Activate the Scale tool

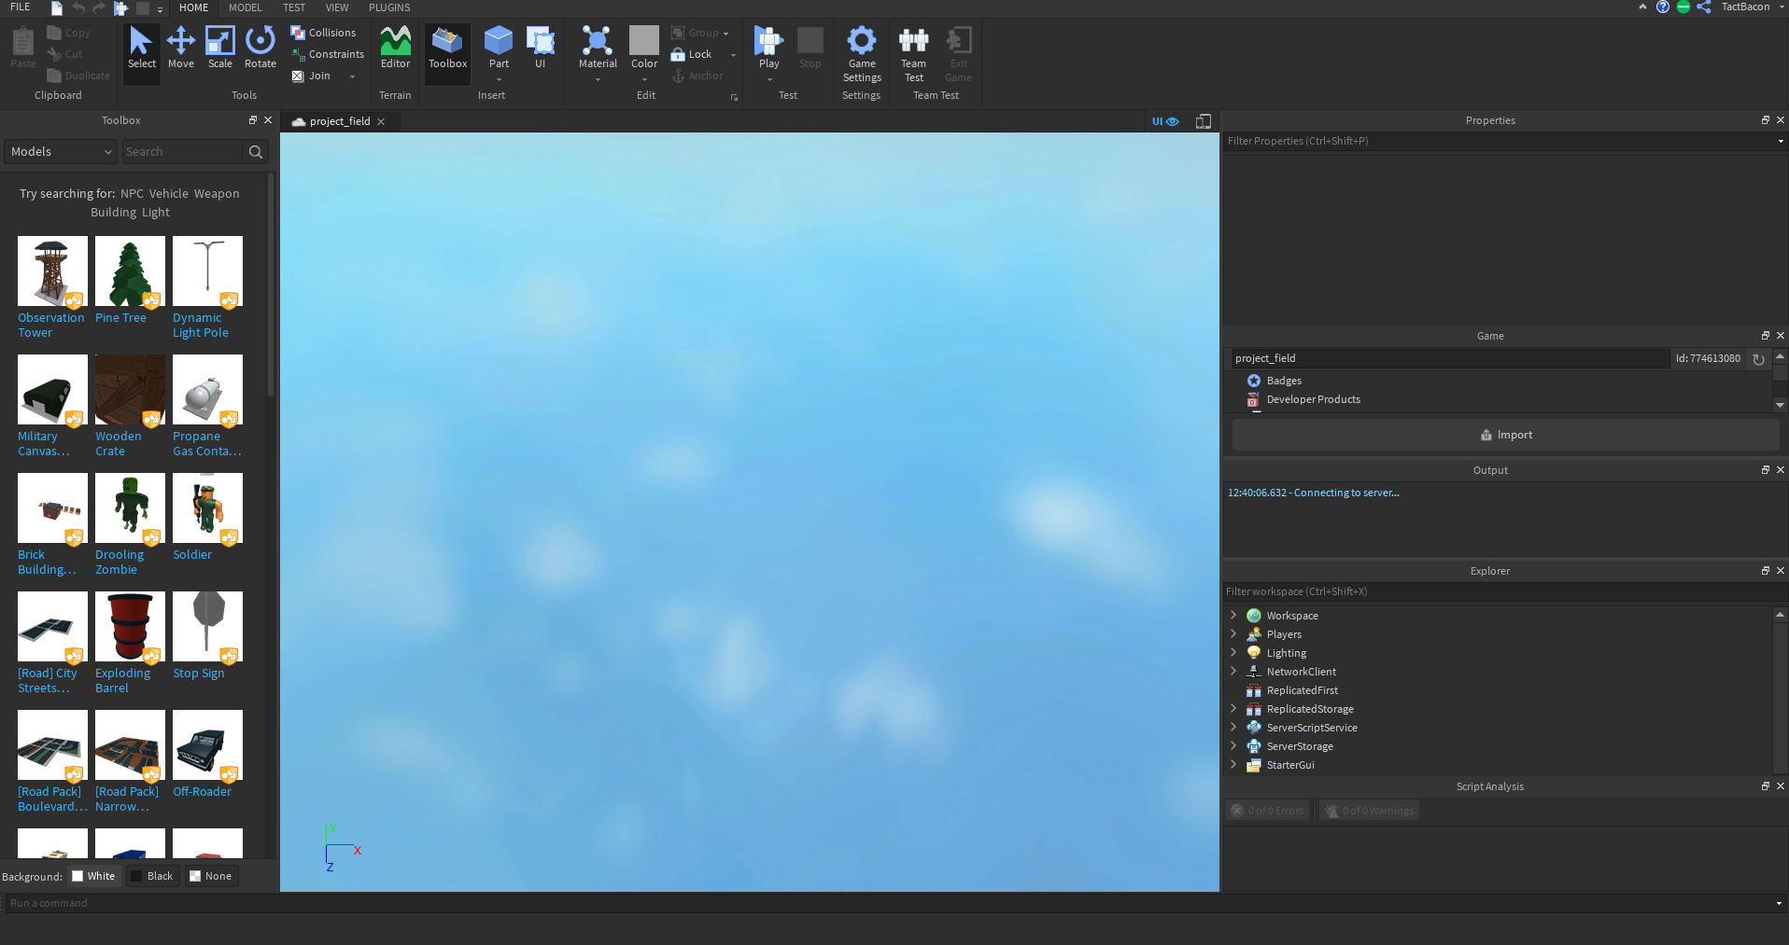(x=219, y=48)
